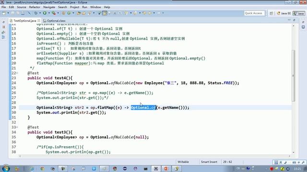Open the New Java Class dropdown arrow
307x172 pixels.
(73, 13)
